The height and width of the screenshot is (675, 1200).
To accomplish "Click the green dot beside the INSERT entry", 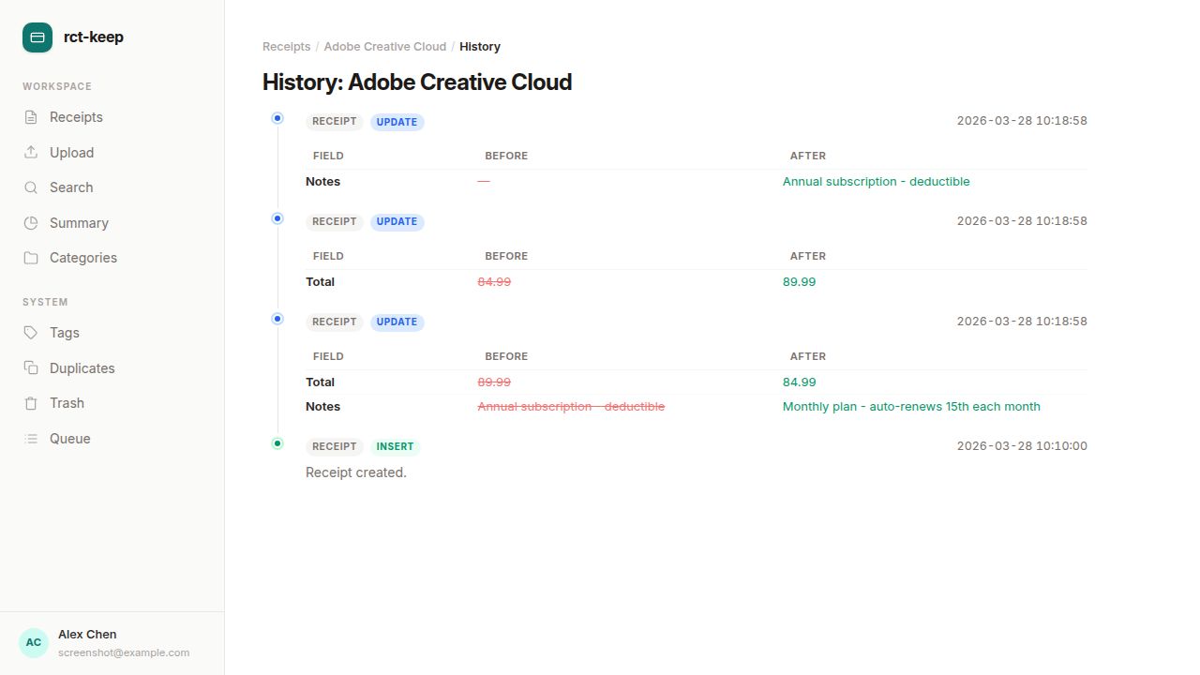I will [277, 442].
